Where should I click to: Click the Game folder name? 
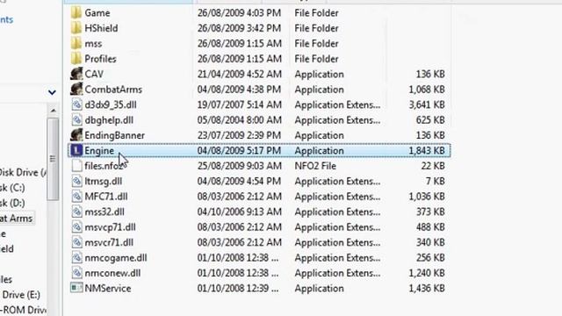pos(97,13)
